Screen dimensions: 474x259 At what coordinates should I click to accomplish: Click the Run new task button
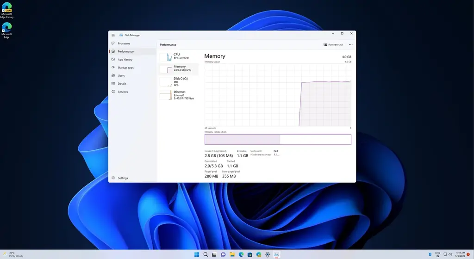[333, 45]
